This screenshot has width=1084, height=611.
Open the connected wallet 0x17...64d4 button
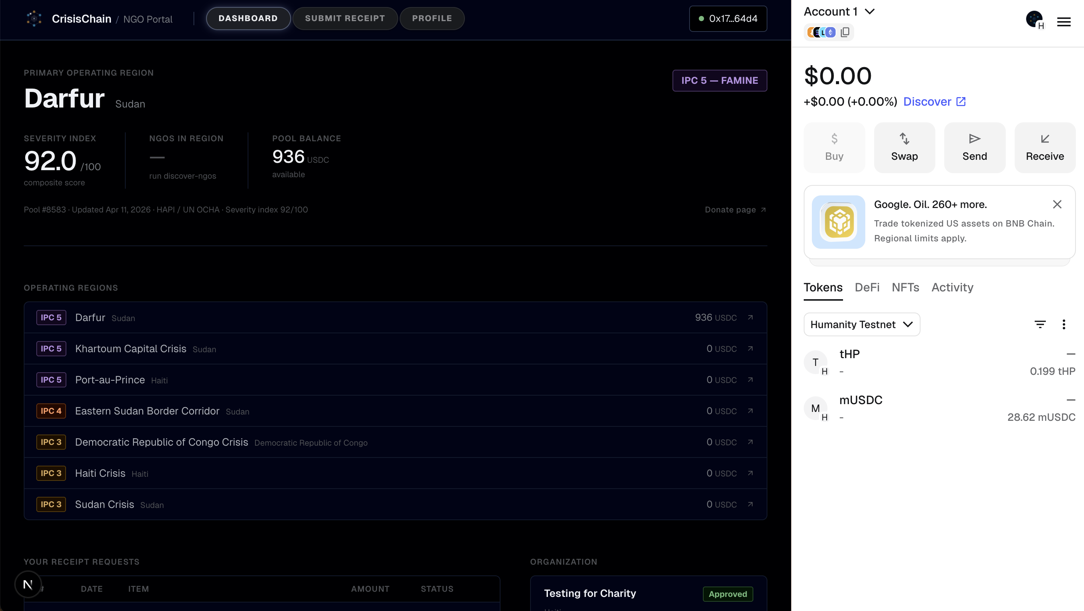click(728, 19)
